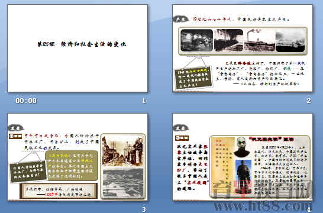Select the first factory photo in slide 2
This screenshot has width=323, height=213.
pos(197,40)
